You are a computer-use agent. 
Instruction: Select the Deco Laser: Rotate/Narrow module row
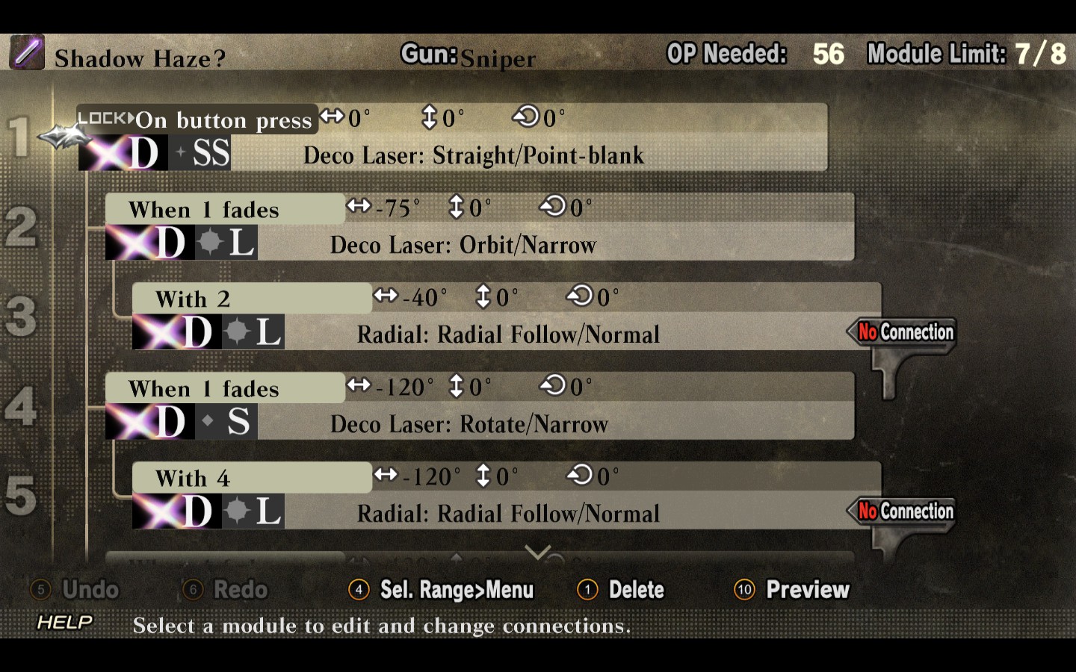[x=480, y=405]
